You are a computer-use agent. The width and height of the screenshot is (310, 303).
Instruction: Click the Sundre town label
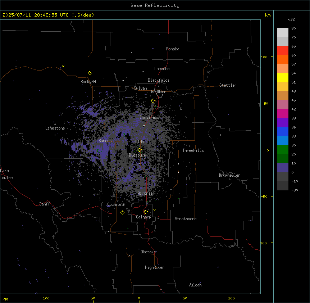[105, 141]
